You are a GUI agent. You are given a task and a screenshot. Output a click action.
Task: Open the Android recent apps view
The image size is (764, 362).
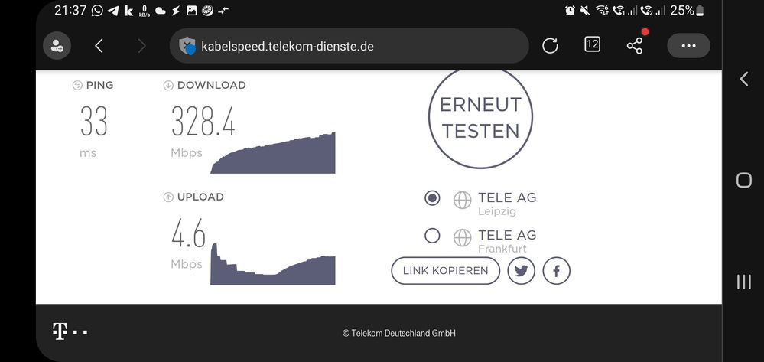pyautogui.click(x=743, y=282)
